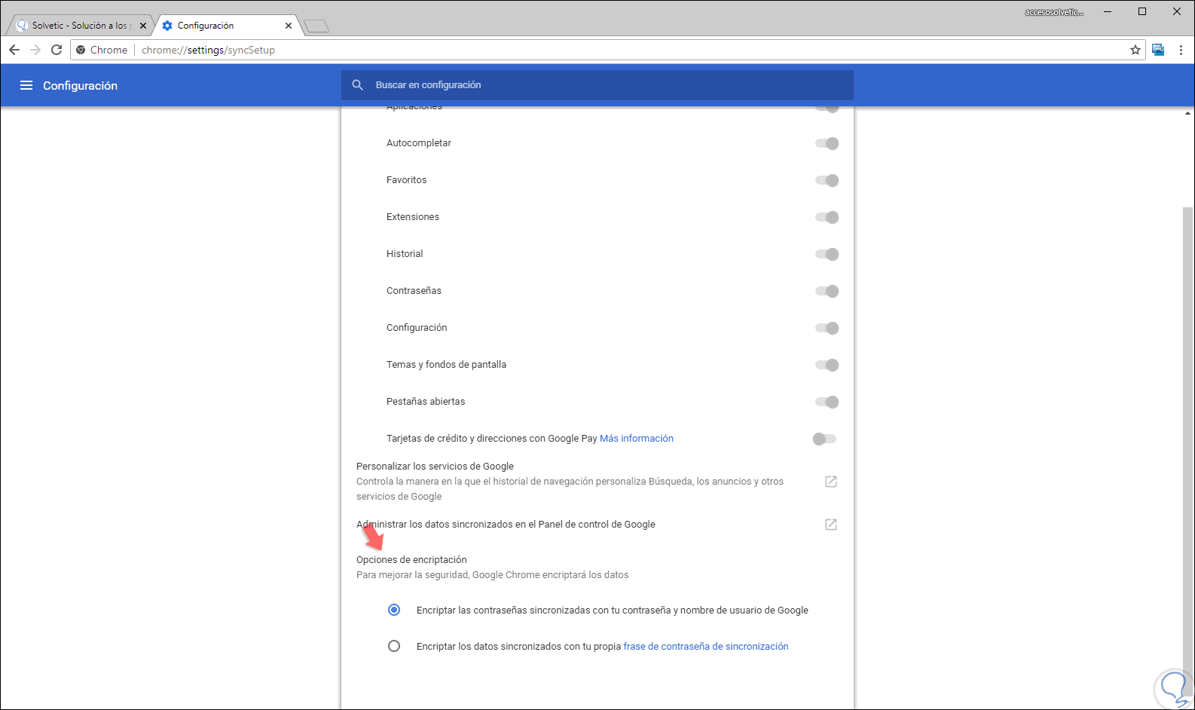Click the Favoritos label
This screenshot has height=710, width=1195.
pos(407,180)
